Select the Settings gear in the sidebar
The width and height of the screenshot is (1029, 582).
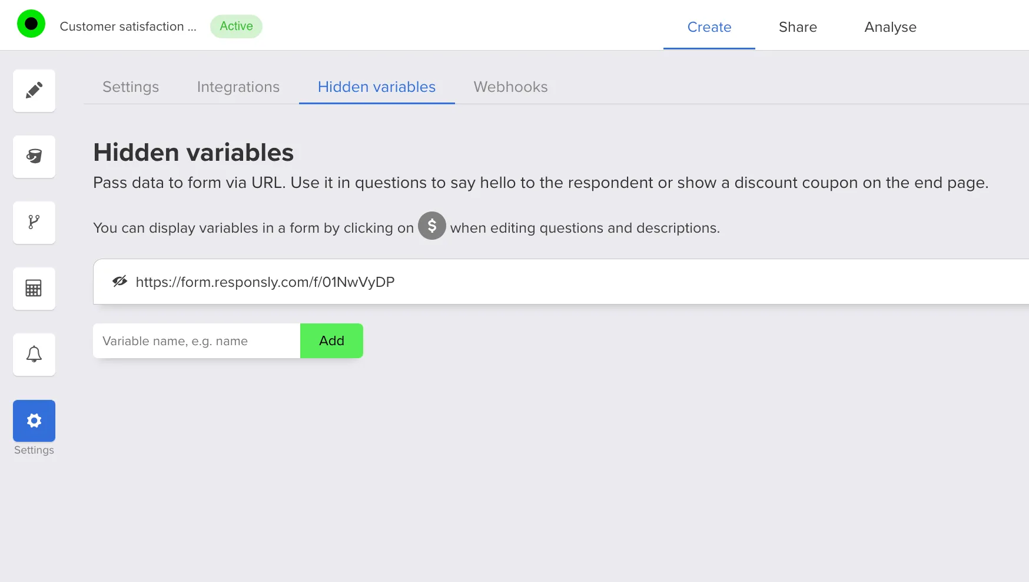tap(34, 421)
